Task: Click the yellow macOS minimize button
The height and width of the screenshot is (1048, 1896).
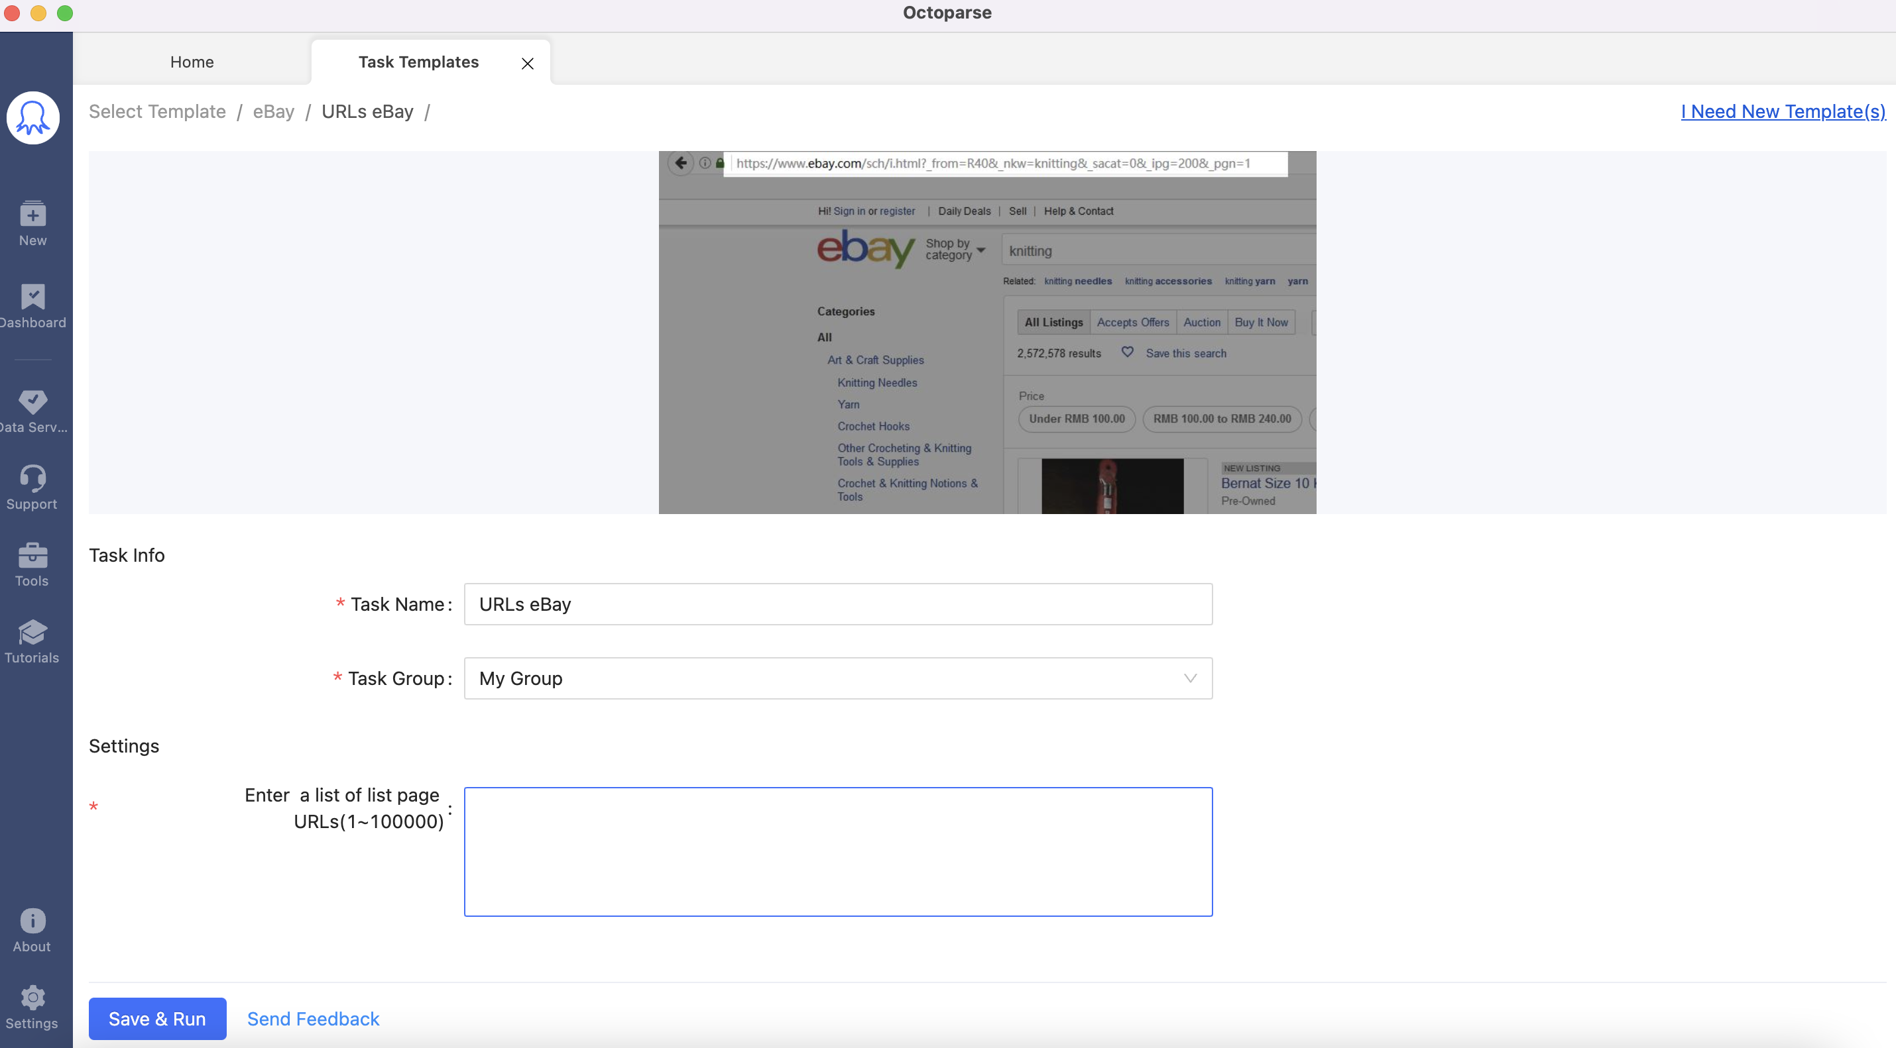Action: [38, 13]
